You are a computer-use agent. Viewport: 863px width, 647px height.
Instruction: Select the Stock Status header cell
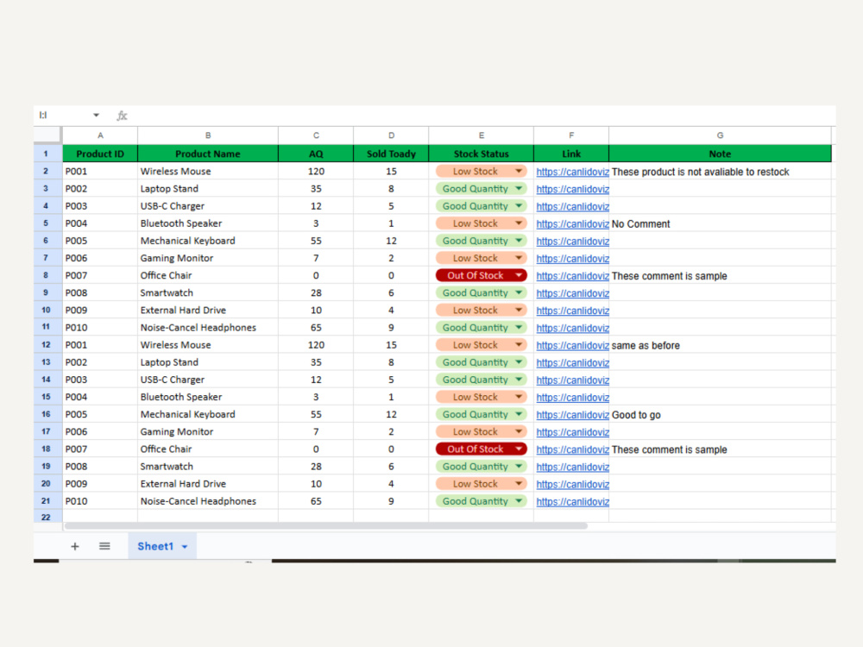click(x=481, y=154)
